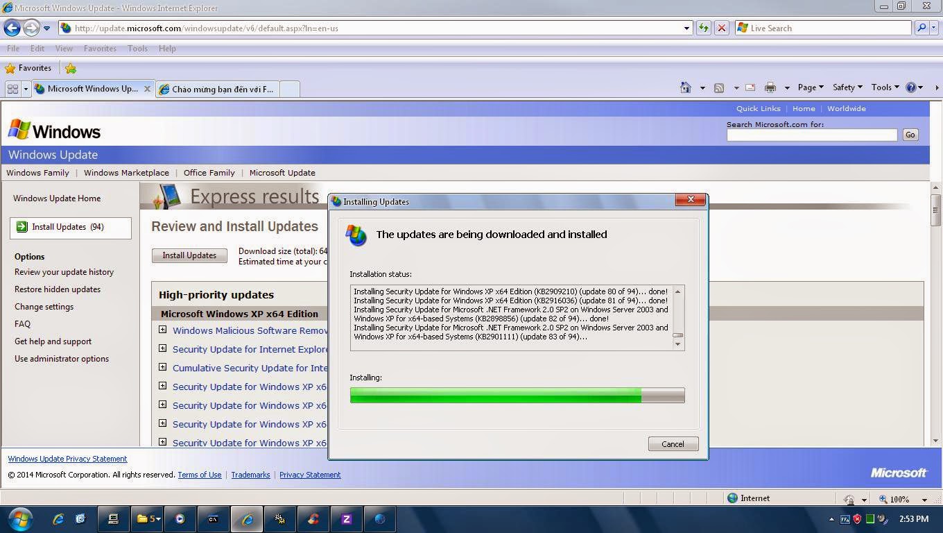Click the installing progress bar
Screen dimensions: 943x533
click(x=517, y=396)
